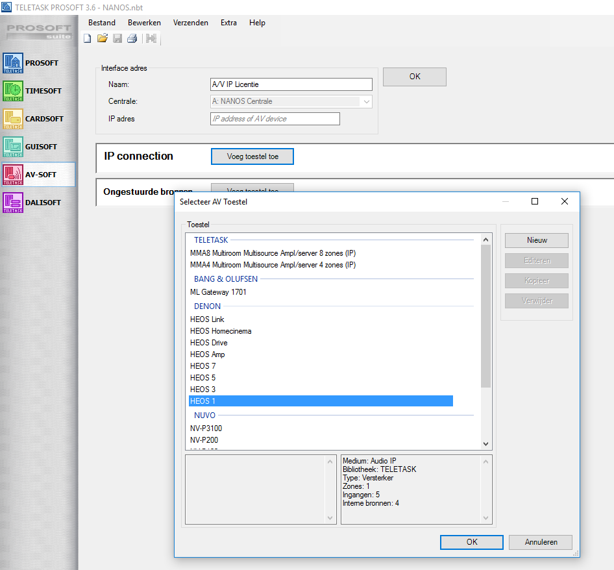Maximize the Selecteer AV Toestel dialog
Viewport: 614px width, 570px height.
pyautogui.click(x=535, y=201)
